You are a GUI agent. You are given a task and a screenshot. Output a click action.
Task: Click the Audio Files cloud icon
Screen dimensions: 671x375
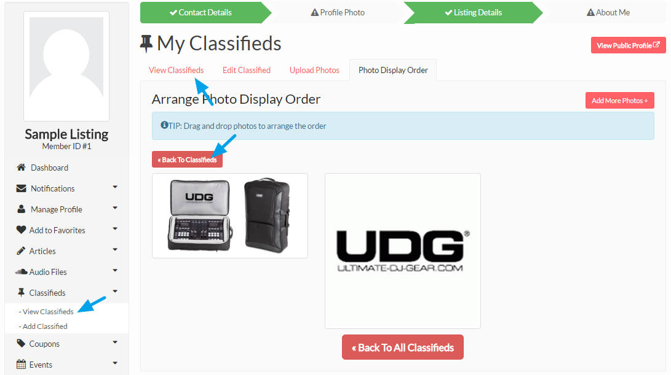click(x=21, y=272)
